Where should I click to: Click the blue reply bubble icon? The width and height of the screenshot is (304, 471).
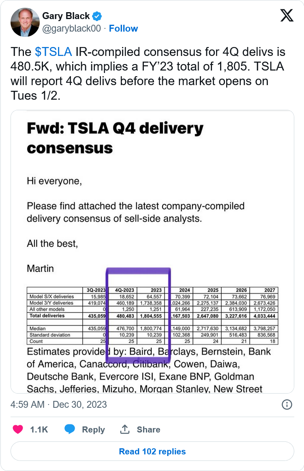(70, 429)
